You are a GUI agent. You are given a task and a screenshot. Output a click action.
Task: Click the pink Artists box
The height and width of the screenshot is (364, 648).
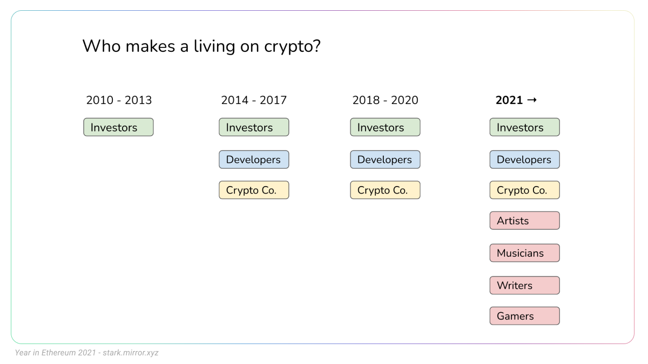(x=524, y=221)
